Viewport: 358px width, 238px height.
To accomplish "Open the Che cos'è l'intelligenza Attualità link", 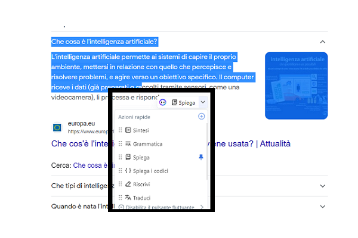I will 171,144.
